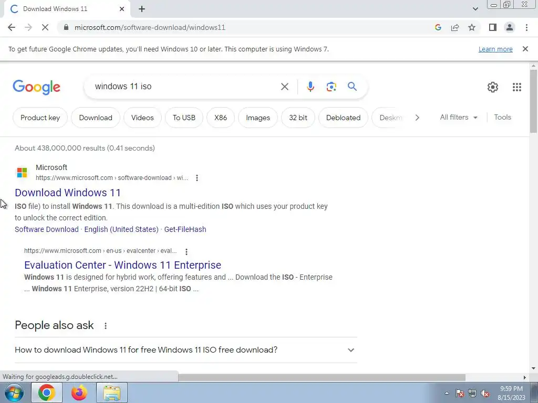
Task: Open search Tools
Action: coord(502,117)
